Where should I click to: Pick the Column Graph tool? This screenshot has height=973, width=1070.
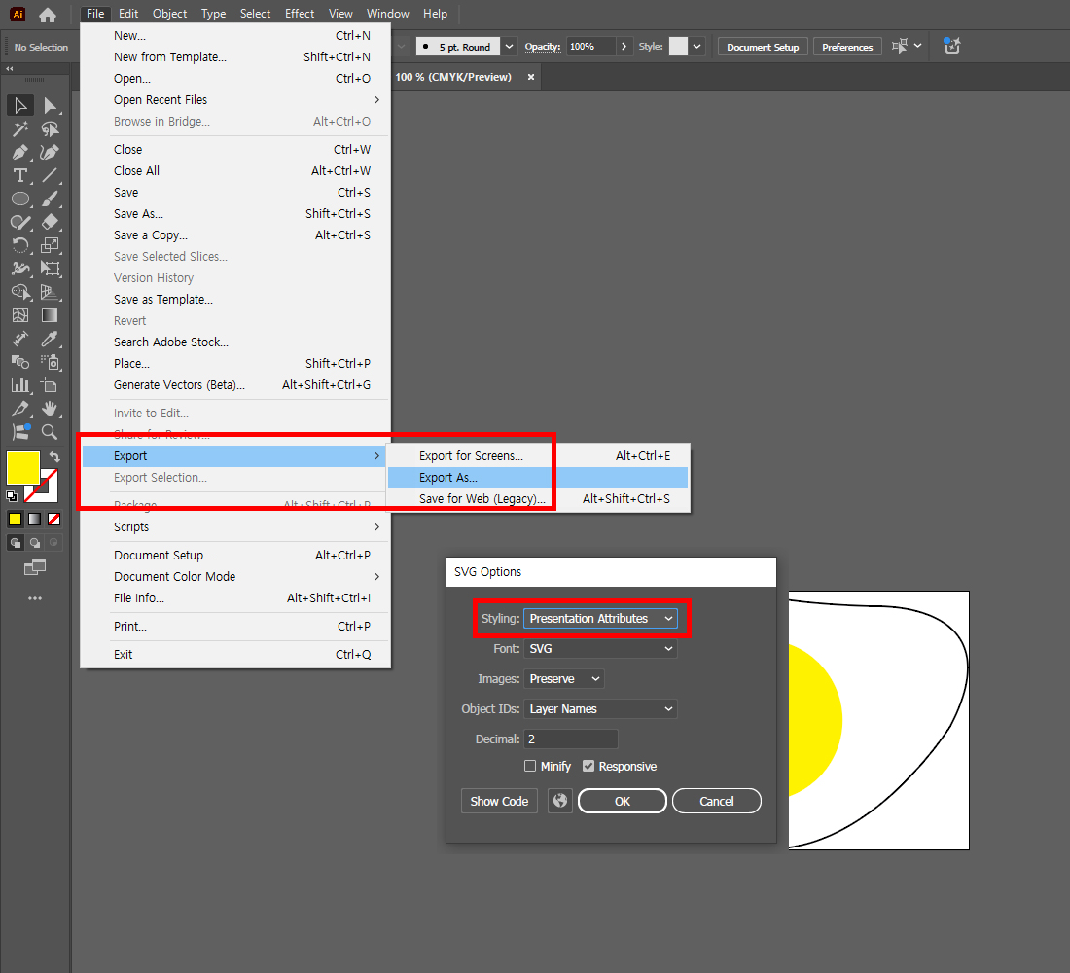(x=20, y=385)
